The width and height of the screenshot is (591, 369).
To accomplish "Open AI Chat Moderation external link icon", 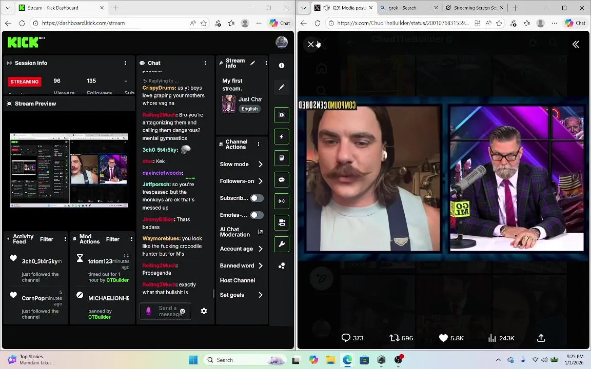I will tap(261, 232).
